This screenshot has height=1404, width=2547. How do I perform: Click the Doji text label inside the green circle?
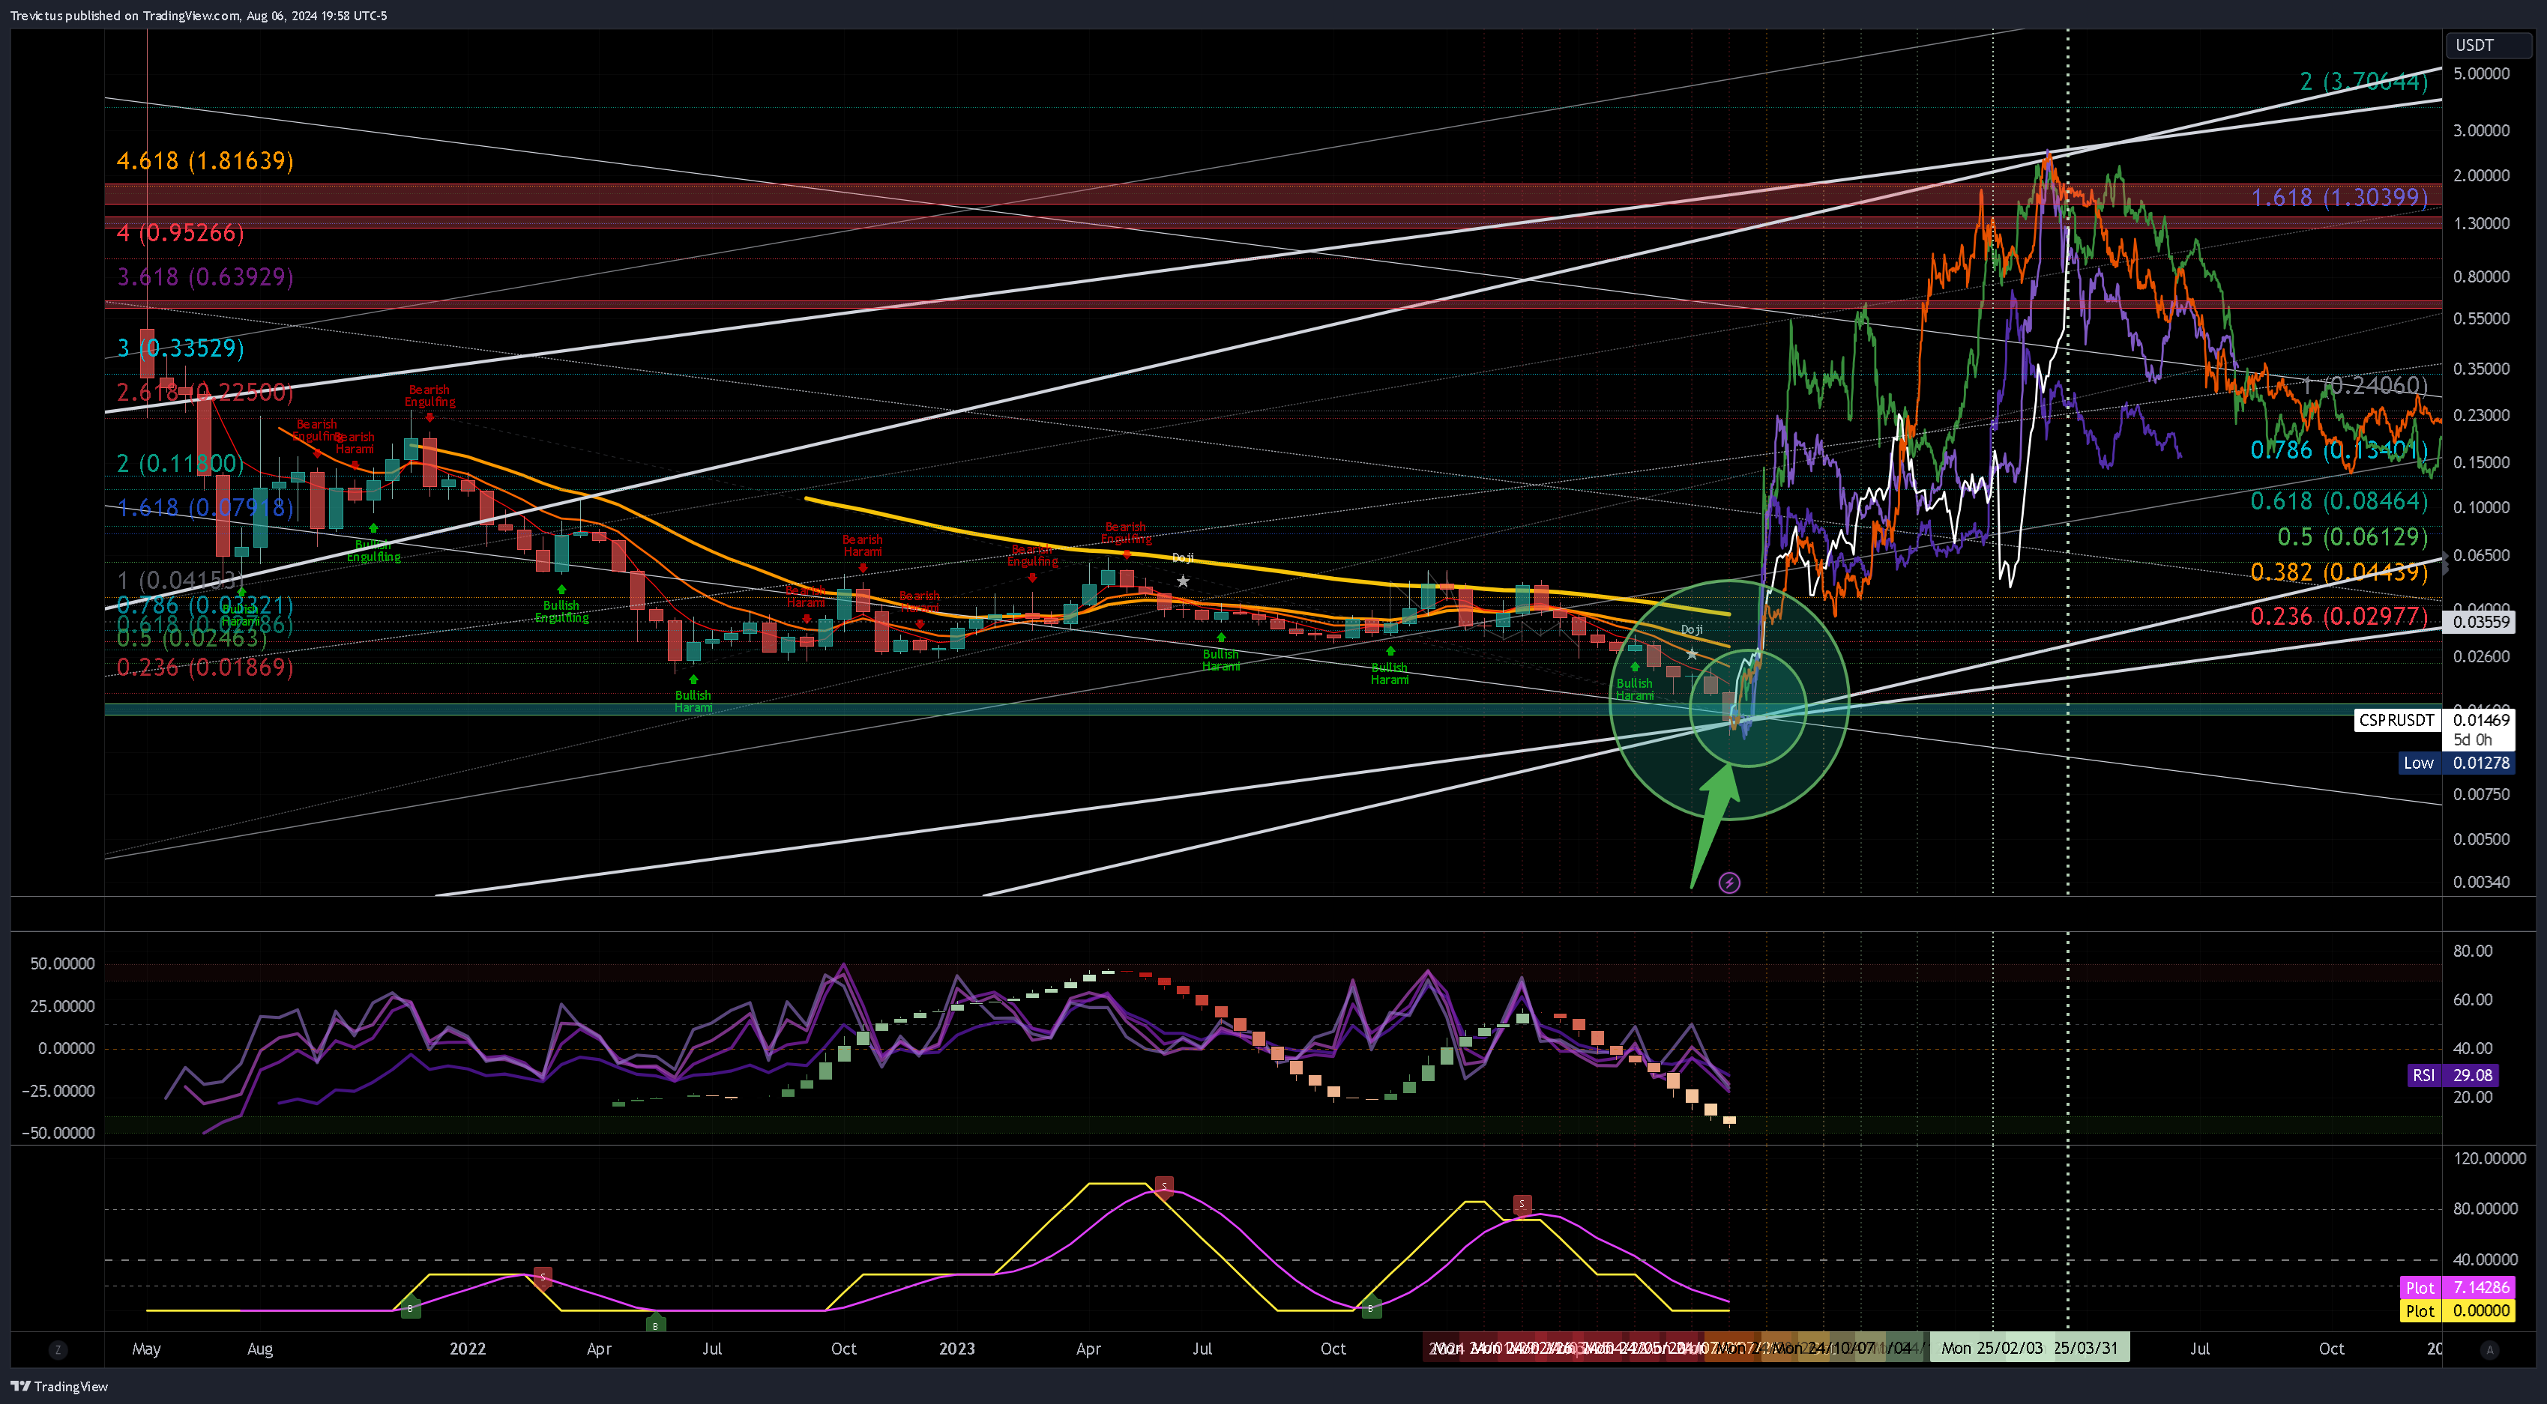point(1692,629)
